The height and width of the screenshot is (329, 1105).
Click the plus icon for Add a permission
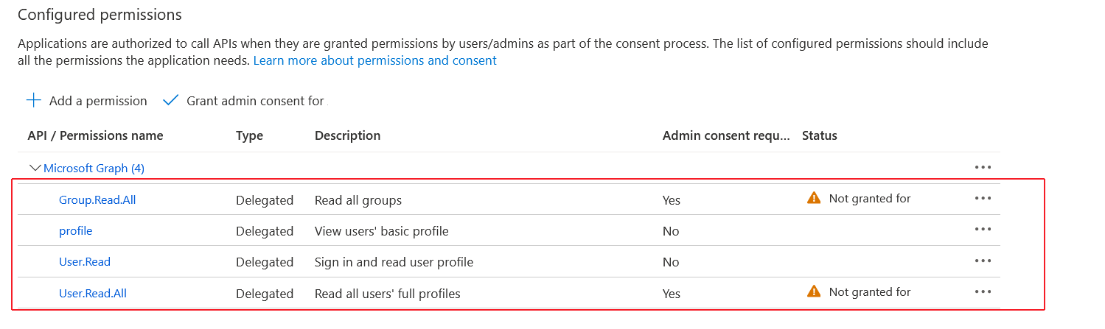pyautogui.click(x=34, y=101)
